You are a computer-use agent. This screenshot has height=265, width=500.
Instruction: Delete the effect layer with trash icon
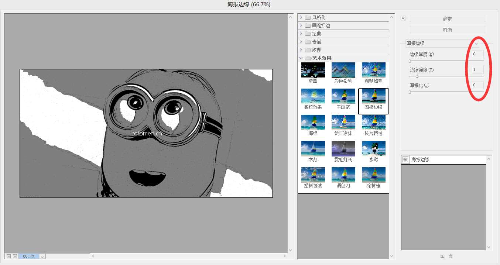click(x=451, y=256)
